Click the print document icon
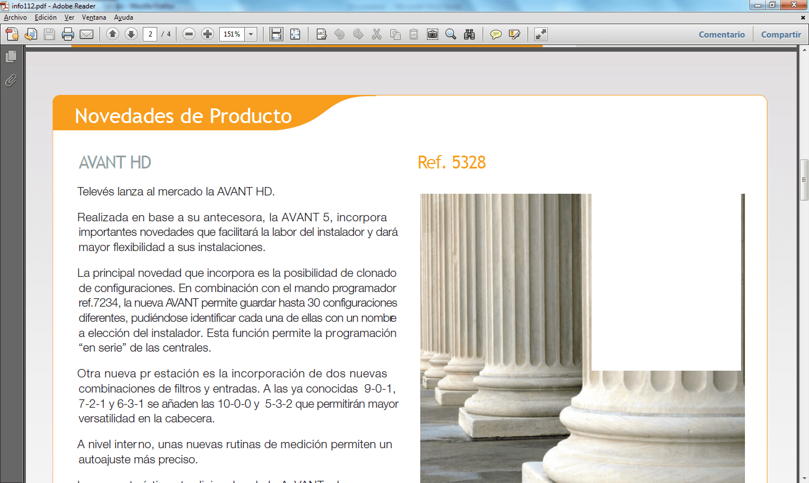Screen dimensions: 809x483 [68, 34]
